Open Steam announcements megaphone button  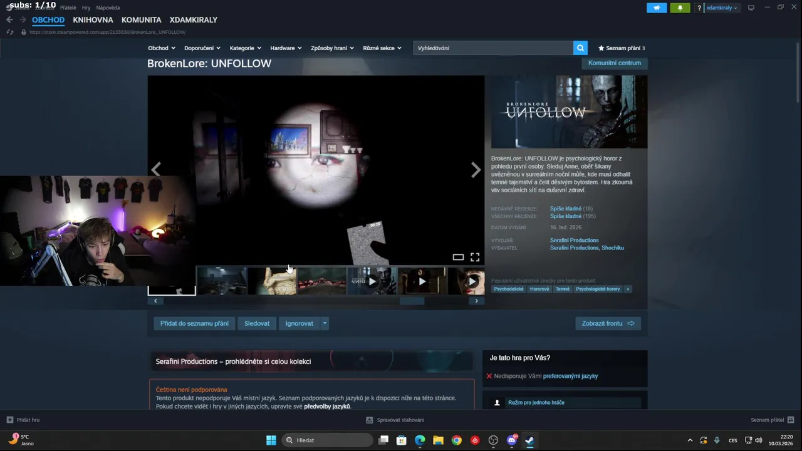tap(657, 8)
